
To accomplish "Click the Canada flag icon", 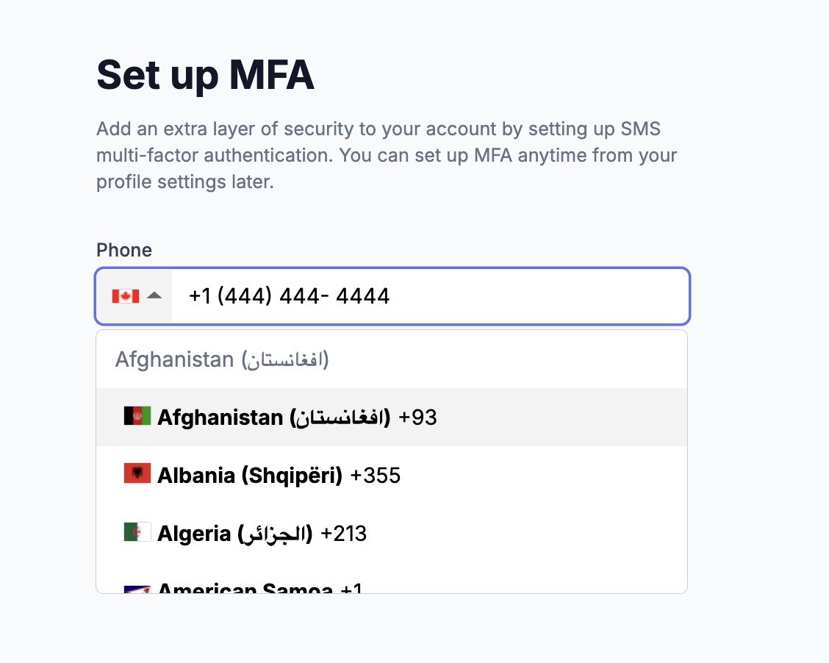I will point(125,296).
